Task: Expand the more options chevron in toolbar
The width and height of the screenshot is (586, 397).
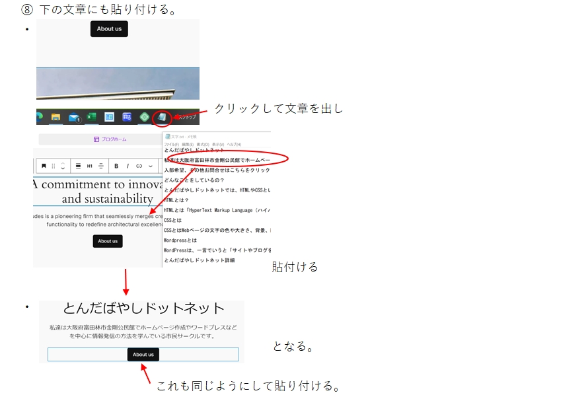Action: pyautogui.click(x=150, y=166)
